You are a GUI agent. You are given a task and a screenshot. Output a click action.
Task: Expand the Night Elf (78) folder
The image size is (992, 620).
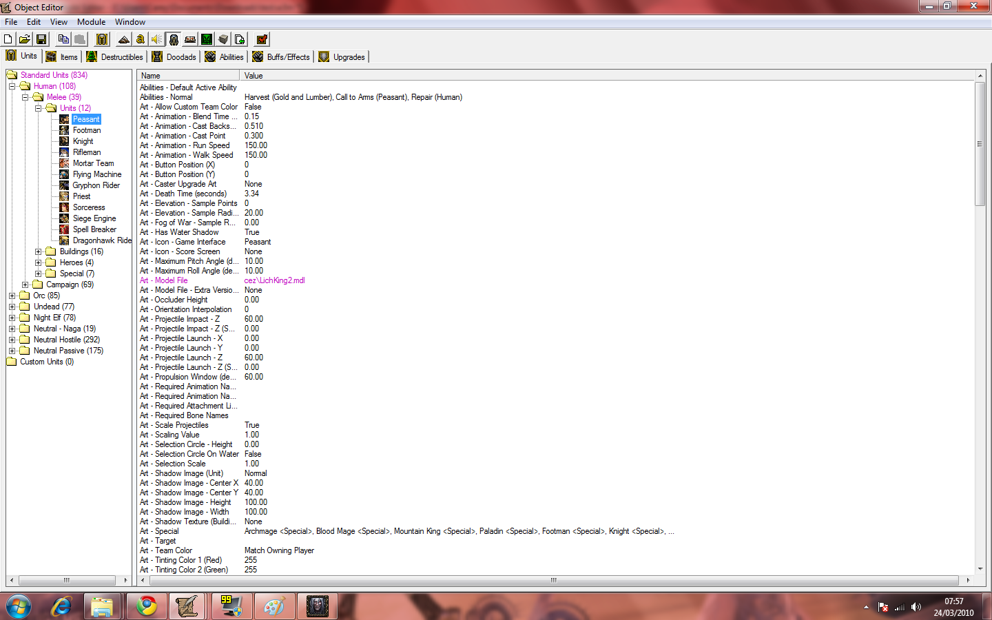(x=12, y=318)
